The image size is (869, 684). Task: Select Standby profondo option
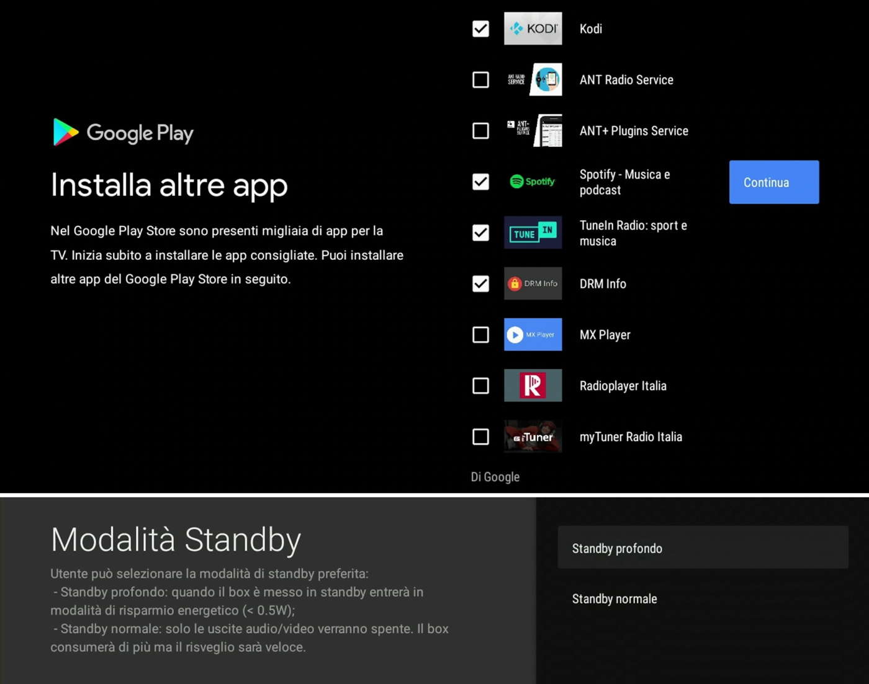tap(703, 548)
